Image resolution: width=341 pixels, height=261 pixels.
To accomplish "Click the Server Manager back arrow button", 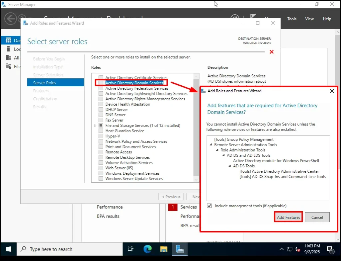I will click(10, 19).
